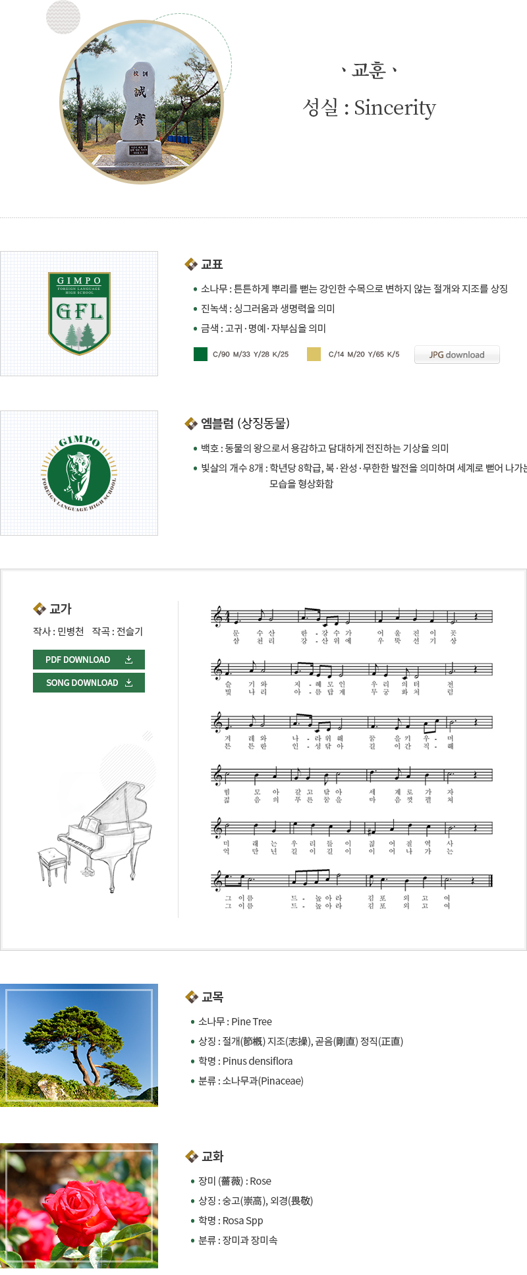
Task: Click the diamond icon beside 교가 heading
Action: pyautogui.click(x=40, y=609)
